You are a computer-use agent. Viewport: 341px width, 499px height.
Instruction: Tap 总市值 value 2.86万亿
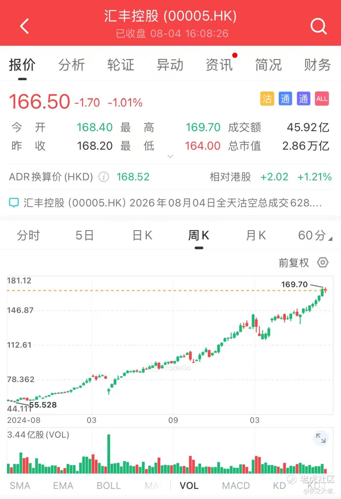tap(306, 146)
